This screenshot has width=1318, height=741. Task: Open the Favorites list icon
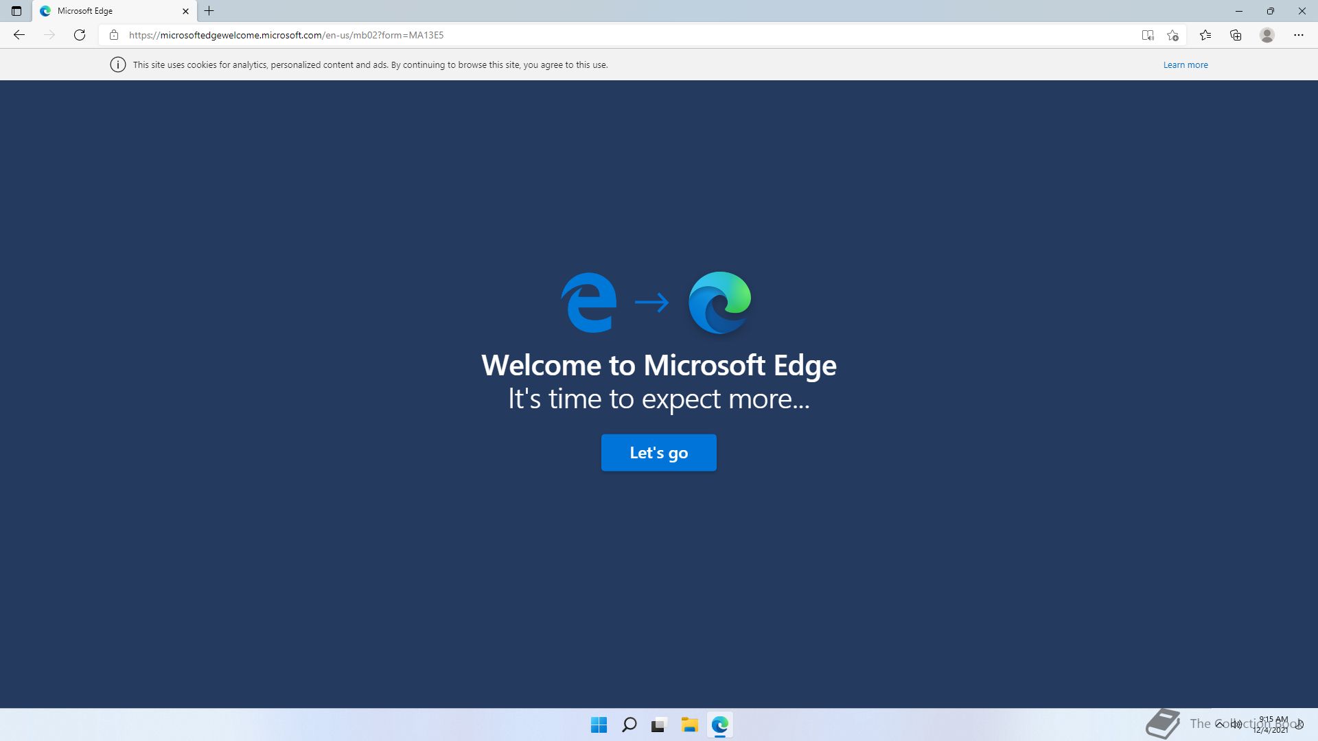1205,35
